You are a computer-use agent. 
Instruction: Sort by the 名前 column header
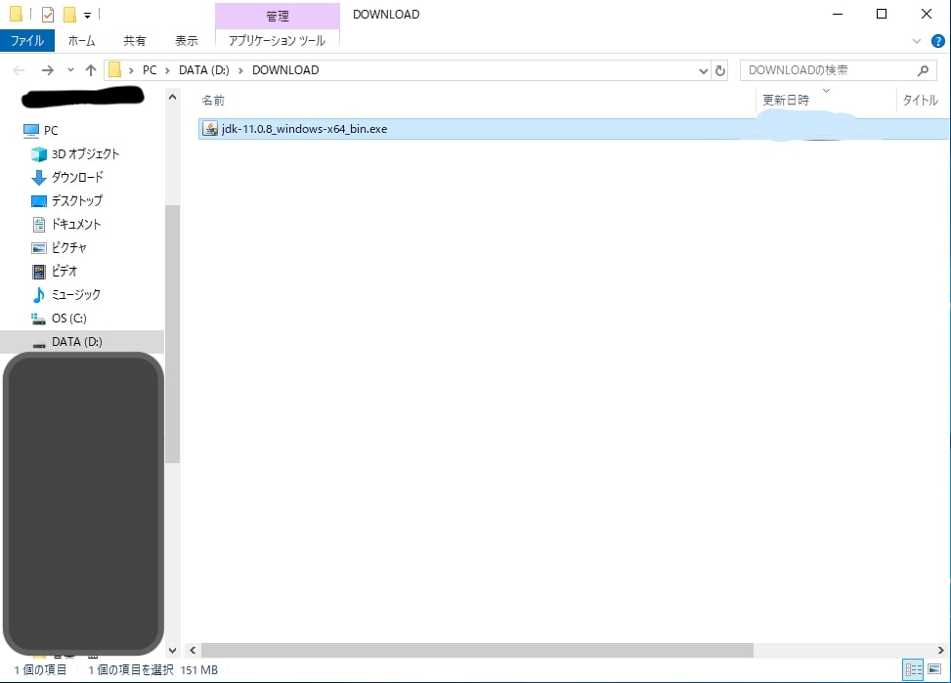coord(213,100)
